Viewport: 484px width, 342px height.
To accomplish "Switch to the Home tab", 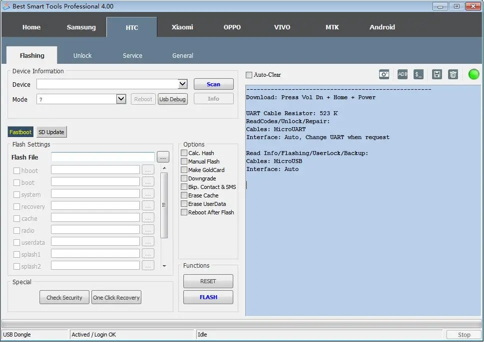I will tap(31, 27).
